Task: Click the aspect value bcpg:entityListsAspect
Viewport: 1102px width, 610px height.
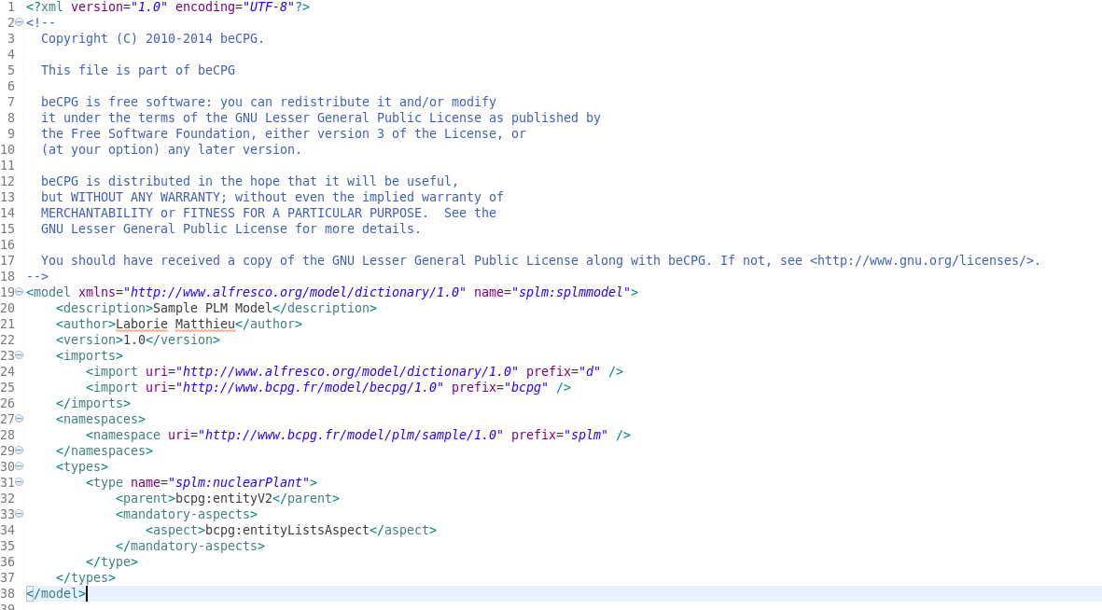Action: 286,530
